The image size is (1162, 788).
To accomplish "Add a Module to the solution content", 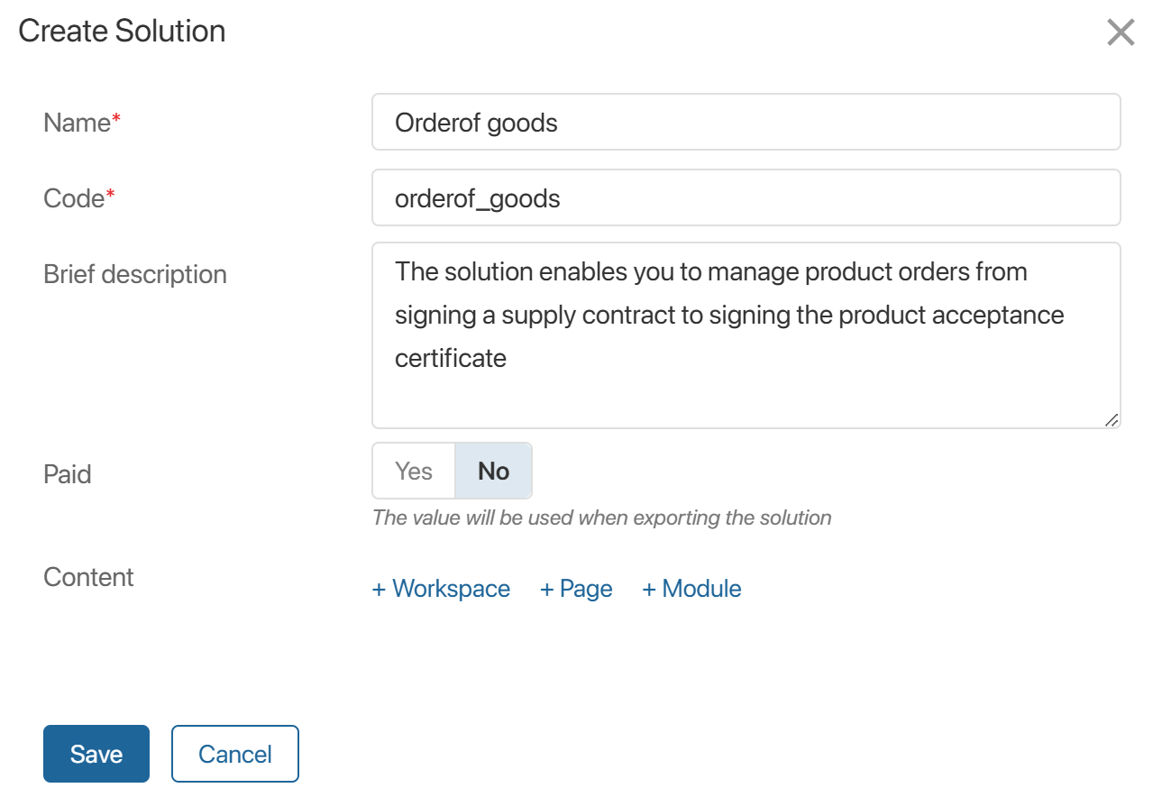I will pos(691,589).
